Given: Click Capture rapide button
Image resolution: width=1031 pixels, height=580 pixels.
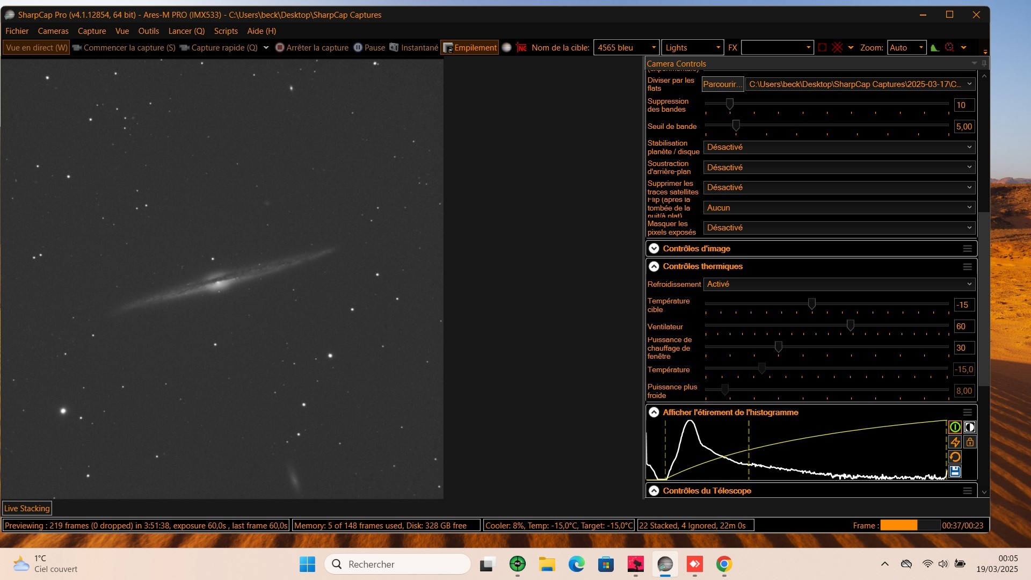Looking at the screenshot, I should (x=219, y=47).
